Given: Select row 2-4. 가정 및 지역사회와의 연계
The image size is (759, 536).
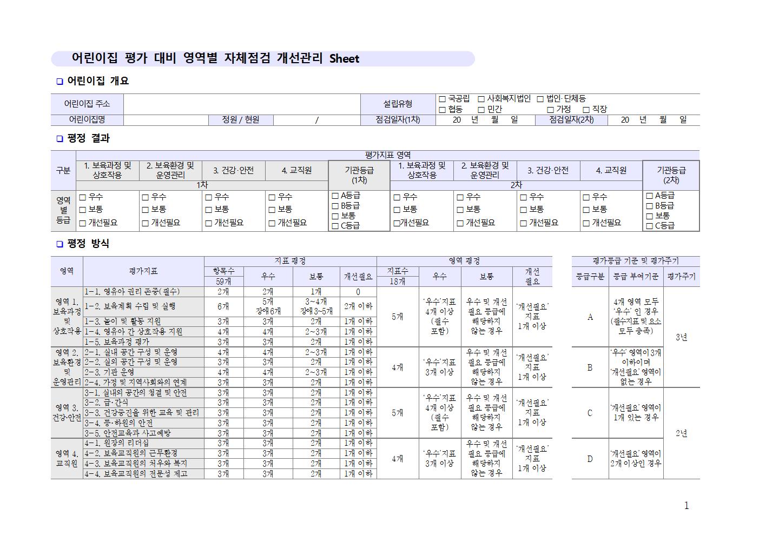Looking at the screenshot, I should (143, 383).
